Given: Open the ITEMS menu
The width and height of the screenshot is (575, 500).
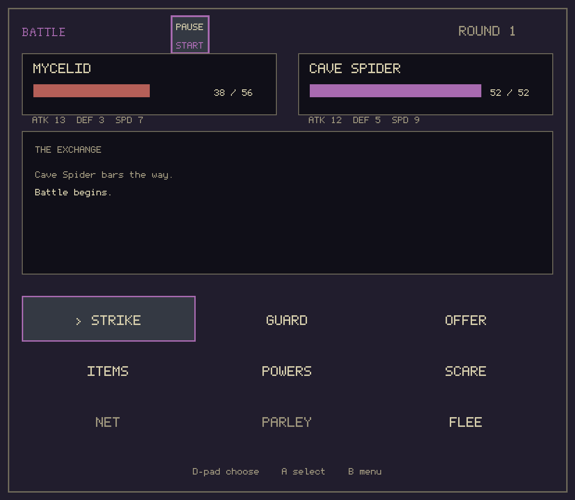Looking at the screenshot, I should point(108,371).
